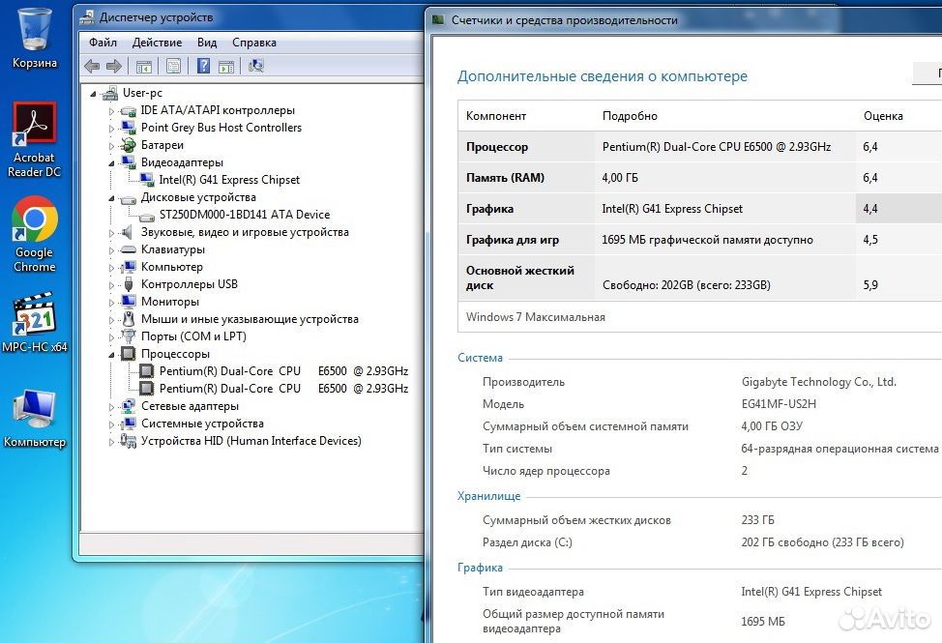Click the HID icon beside Устройства HID
942x643 pixels.
128,441
